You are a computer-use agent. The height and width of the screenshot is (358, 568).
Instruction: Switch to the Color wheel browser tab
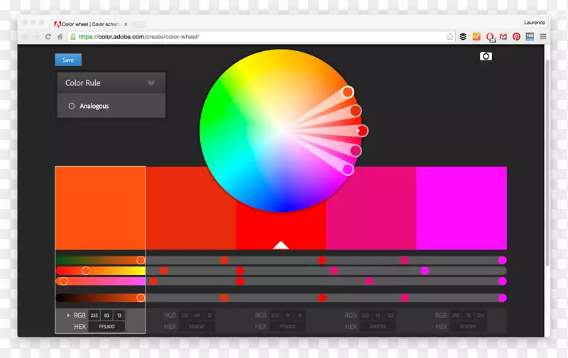[89, 23]
